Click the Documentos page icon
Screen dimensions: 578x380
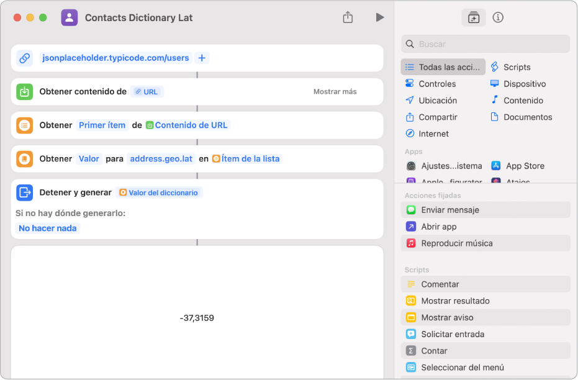click(x=494, y=117)
